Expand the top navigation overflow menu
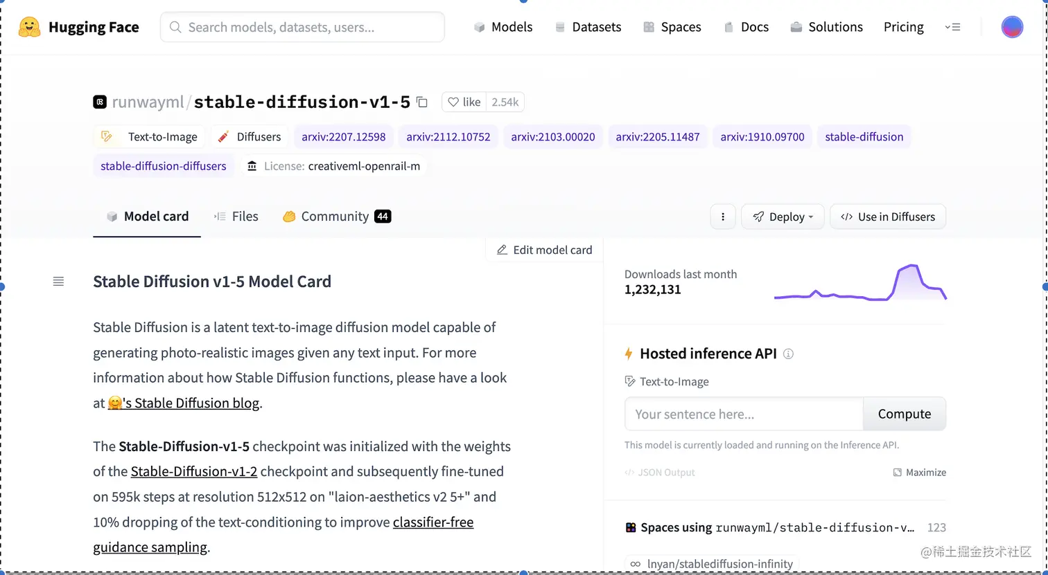1048x575 pixels. point(952,27)
